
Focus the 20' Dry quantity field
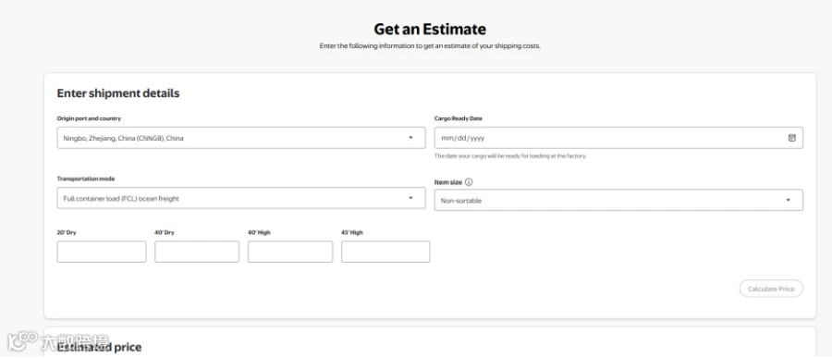pos(102,252)
